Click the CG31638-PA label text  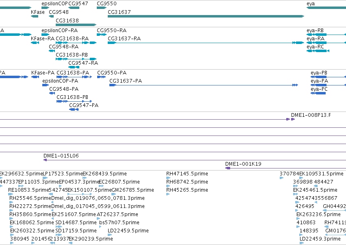click(x=73, y=73)
